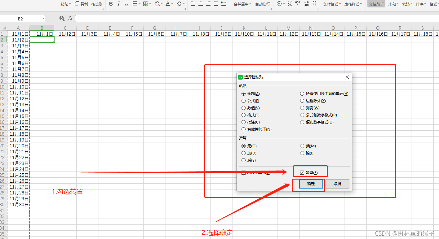Underline text with the U icon
The width and height of the screenshot is (439, 239).
click(126, 4)
